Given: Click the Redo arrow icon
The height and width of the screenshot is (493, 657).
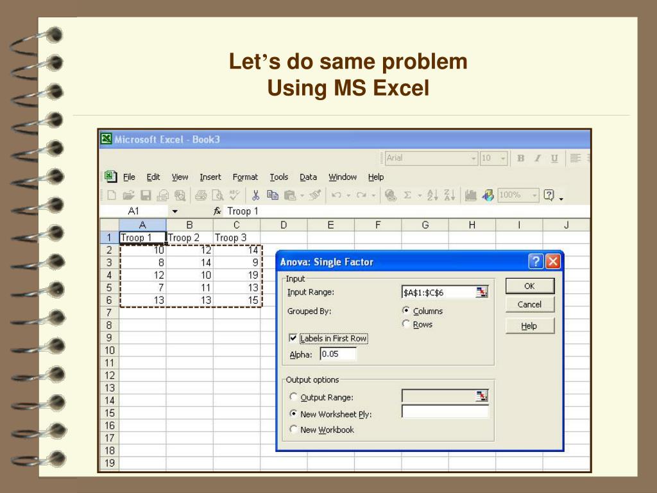Looking at the screenshot, I should pyautogui.click(x=361, y=195).
